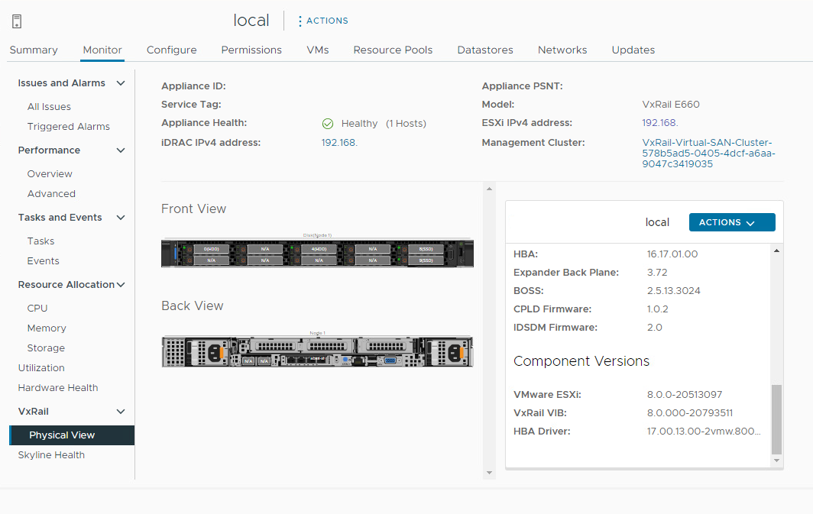
Task: Click the VMware ESXi version 8.0.0-20513097
Action: coord(685,394)
